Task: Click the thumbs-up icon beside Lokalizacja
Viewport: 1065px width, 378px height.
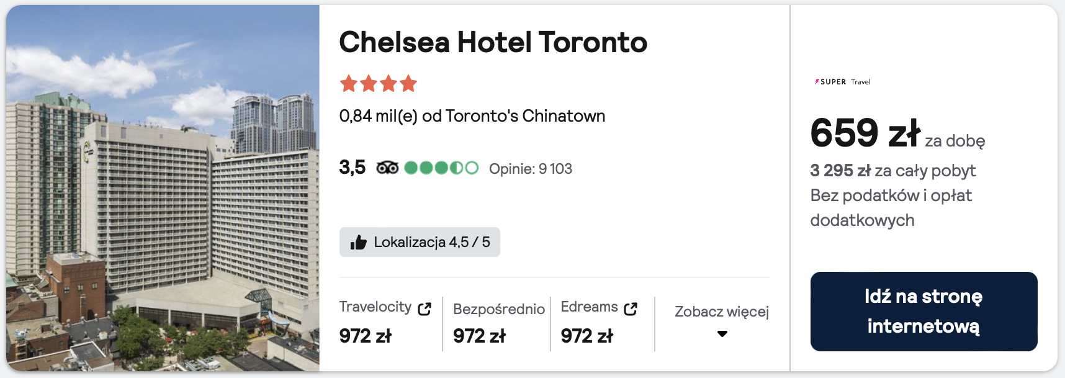Action: [358, 242]
